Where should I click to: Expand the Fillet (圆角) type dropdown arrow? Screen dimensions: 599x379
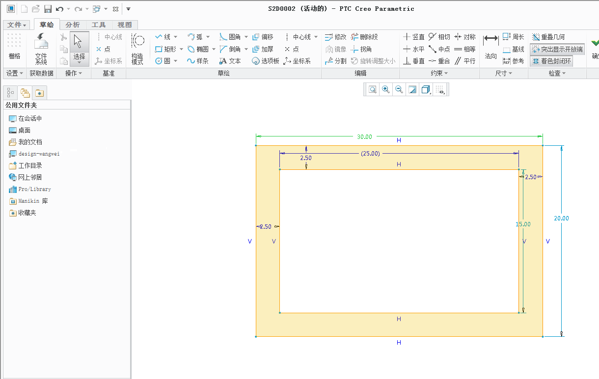coord(246,37)
